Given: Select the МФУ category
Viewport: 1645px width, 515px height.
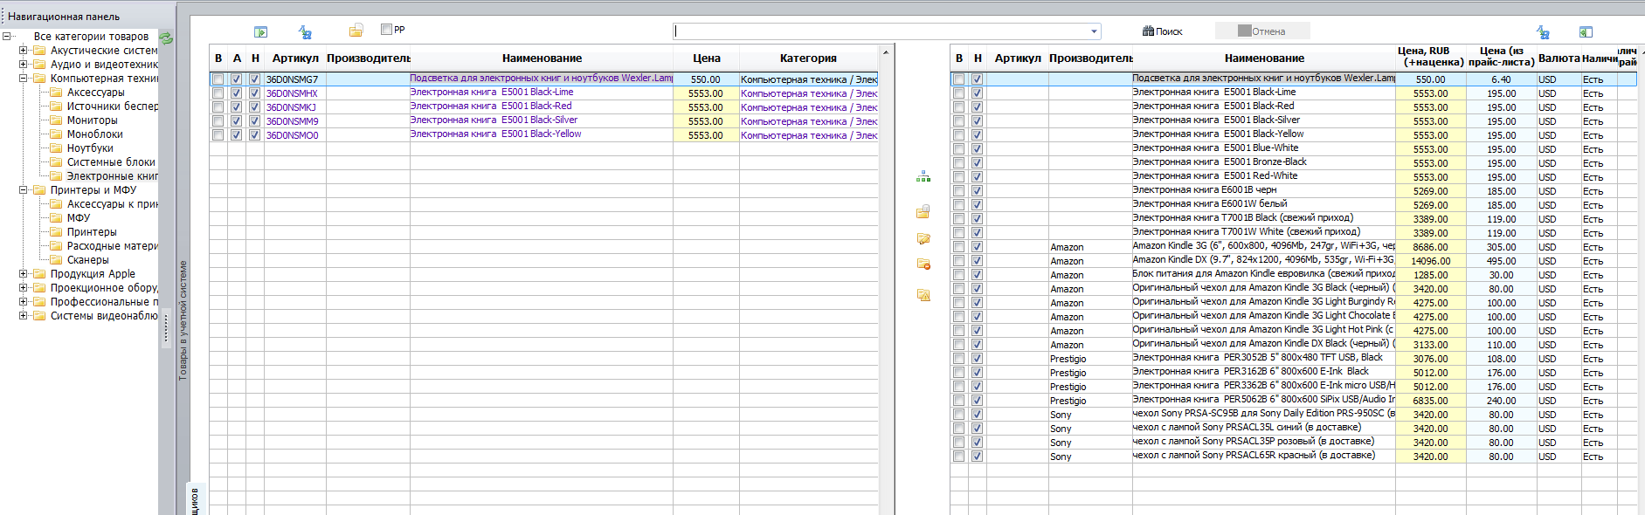Looking at the screenshot, I should (79, 218).
